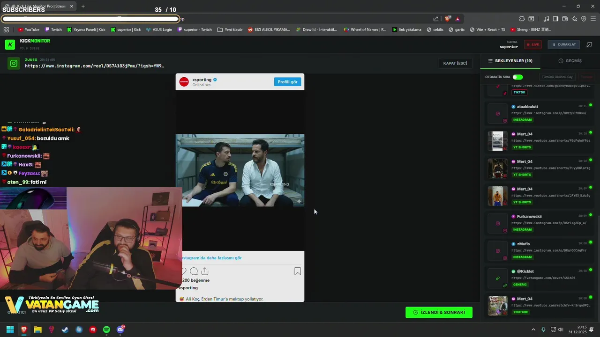Click the volume icon in system tray
Viewport: 600px width, 337px height.
(561, 330)
